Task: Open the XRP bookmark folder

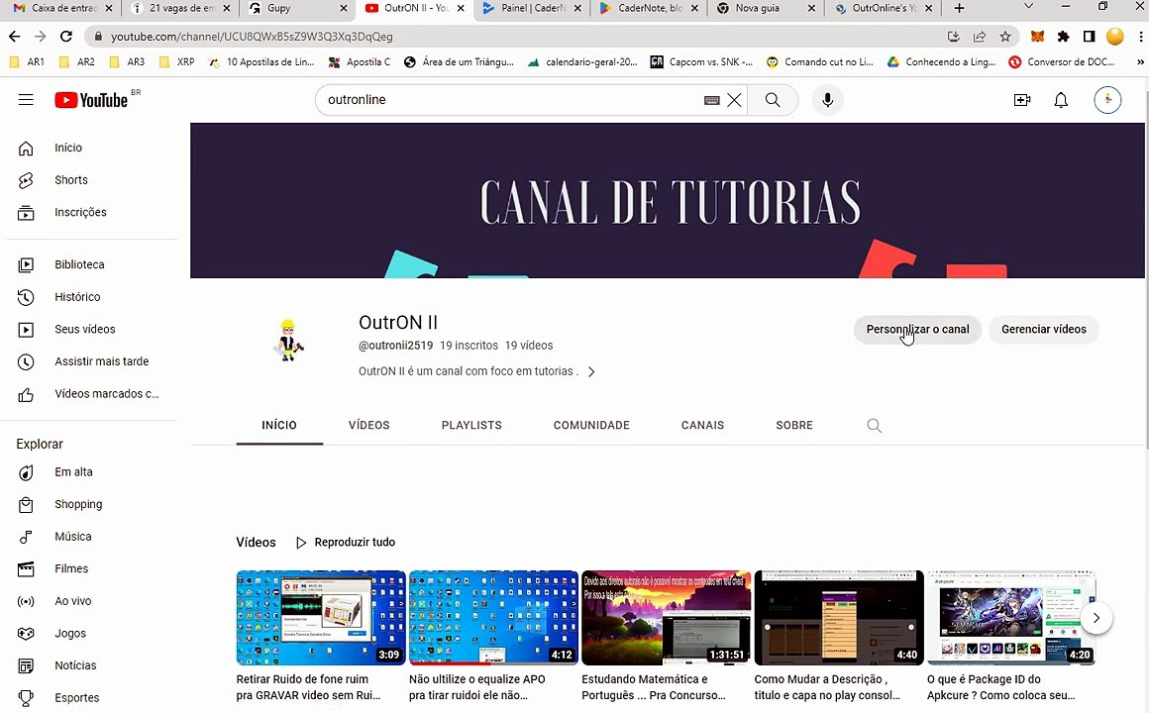Action: pos(176,62)
